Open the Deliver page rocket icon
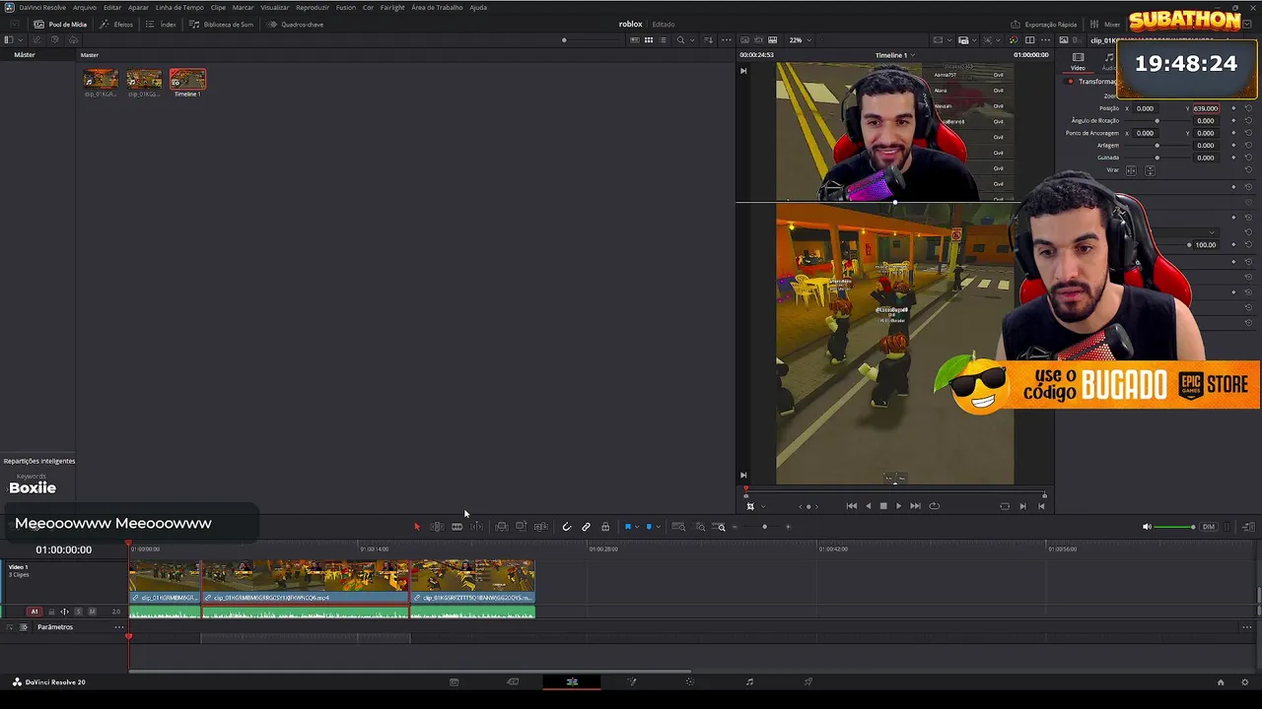 click(808, 681)
